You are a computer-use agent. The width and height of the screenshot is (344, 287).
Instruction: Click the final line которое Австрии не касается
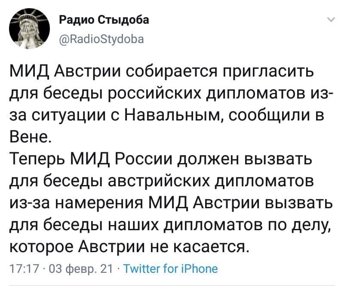pyautogui.click(x=129, y=247)
